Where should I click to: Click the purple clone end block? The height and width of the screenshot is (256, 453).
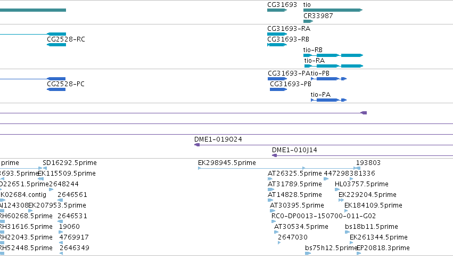click(x=364, y=113)
